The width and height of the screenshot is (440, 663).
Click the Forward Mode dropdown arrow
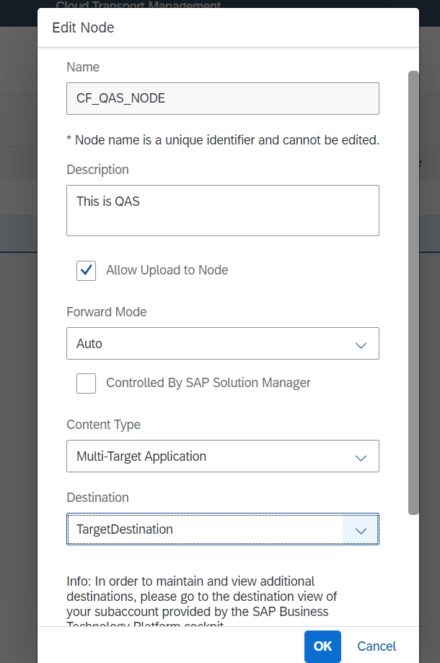[x=361, y=344]
